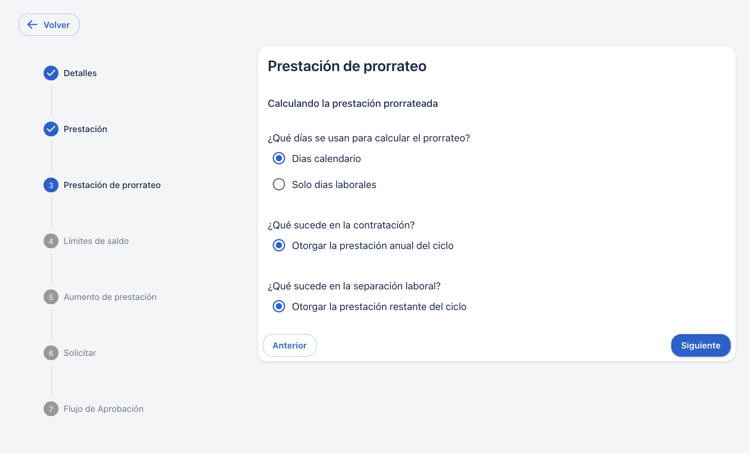
Task: Click the Detalles step checkmark icon
Action: click(51, 73)
